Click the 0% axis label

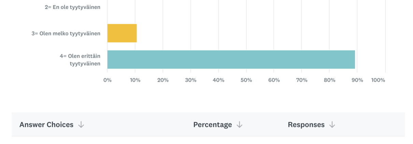pos(108,80)
